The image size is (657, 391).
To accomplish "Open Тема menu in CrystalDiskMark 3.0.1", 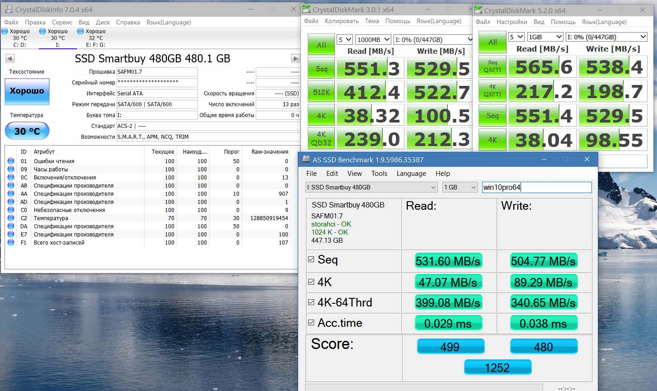I will click(x=372, y=21).
